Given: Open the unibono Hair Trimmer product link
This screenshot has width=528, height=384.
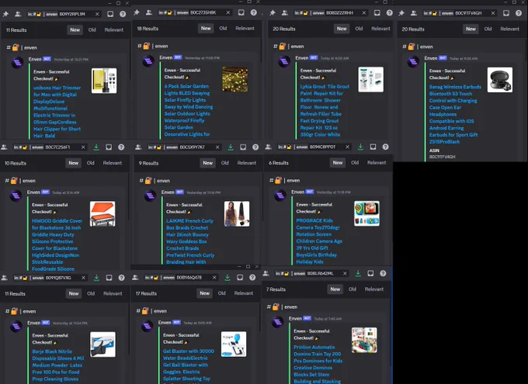Looking at the screenshot, I should [x=57, y=112].
